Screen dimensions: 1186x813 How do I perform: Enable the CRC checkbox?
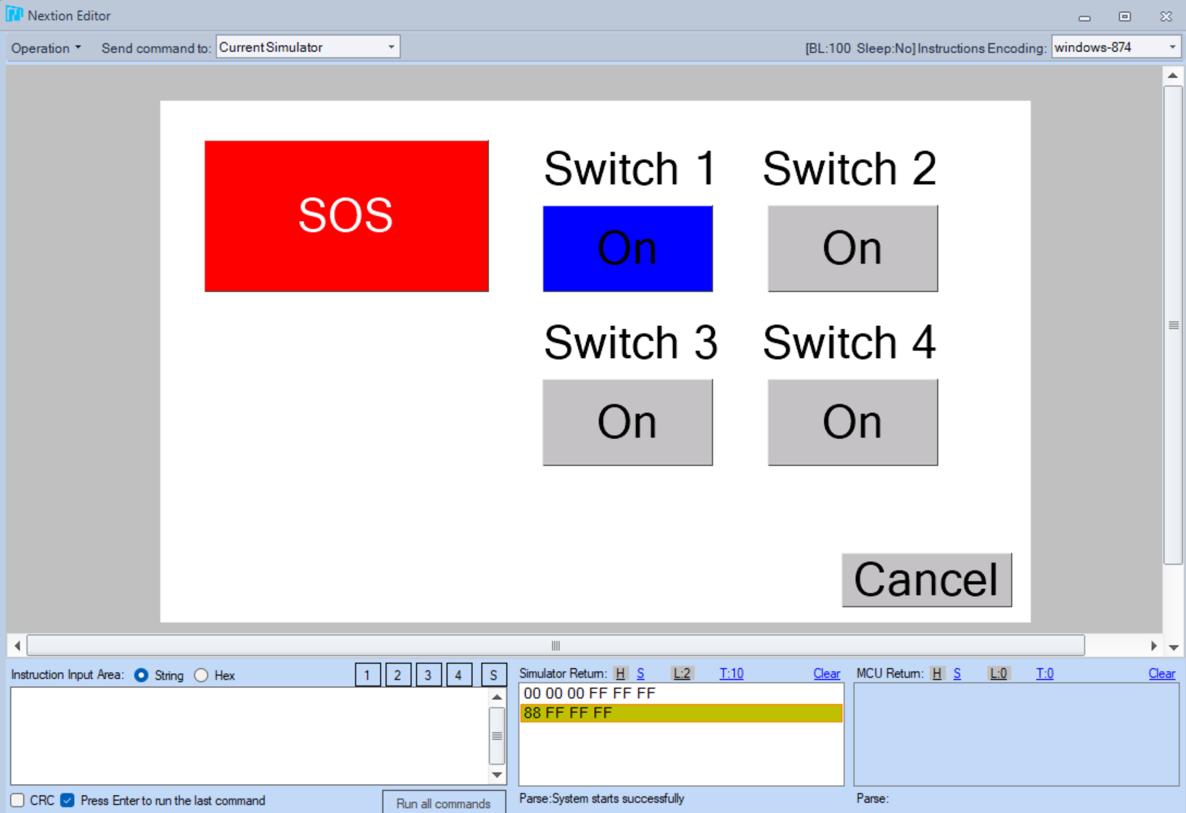18,800
